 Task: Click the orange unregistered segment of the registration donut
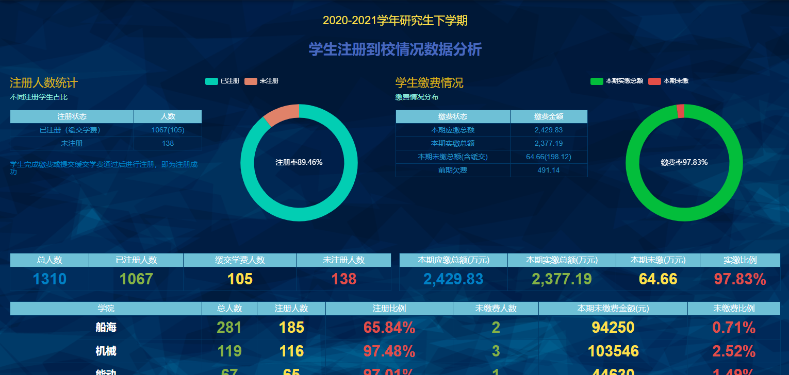point(280,114)
